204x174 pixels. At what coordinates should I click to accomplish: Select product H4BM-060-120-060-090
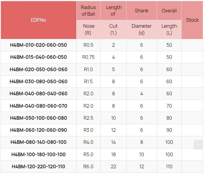pos(39,130)
